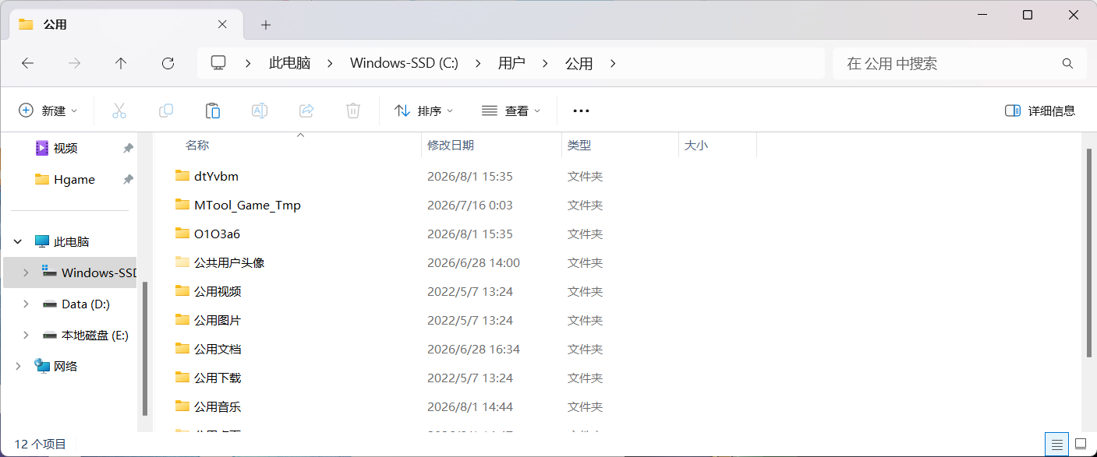The height and width of the screenshot is (457, 1097).
Task: Click the Delete trash can icon
Action: point(353,111)
